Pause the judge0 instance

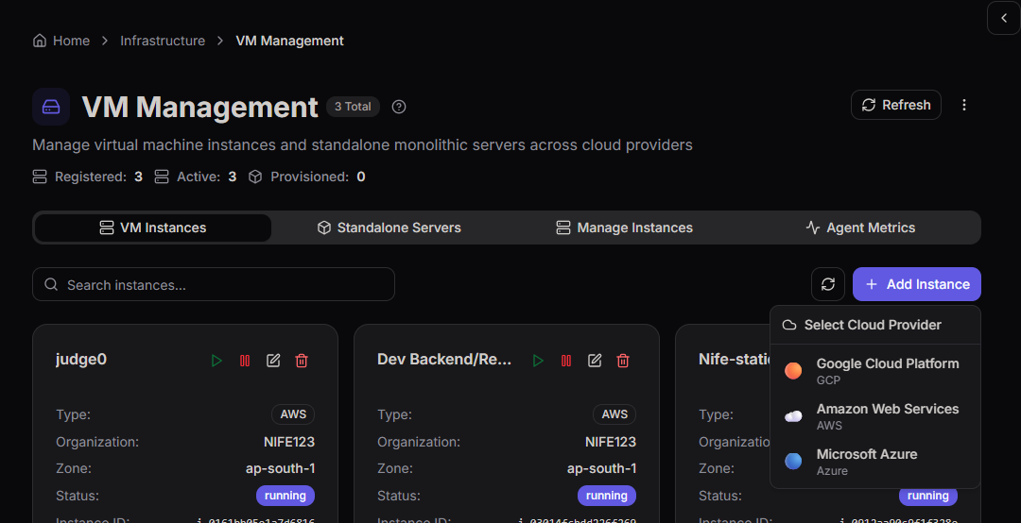245,361
